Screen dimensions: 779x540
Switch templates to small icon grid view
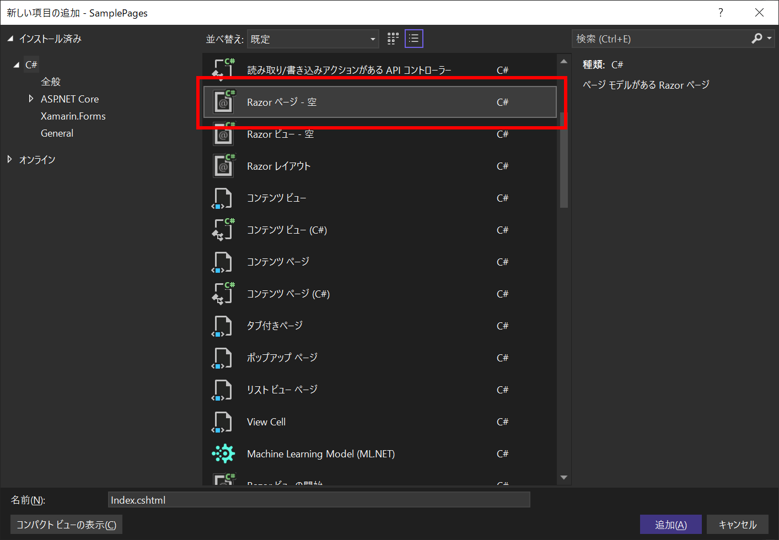coord(393,39)
